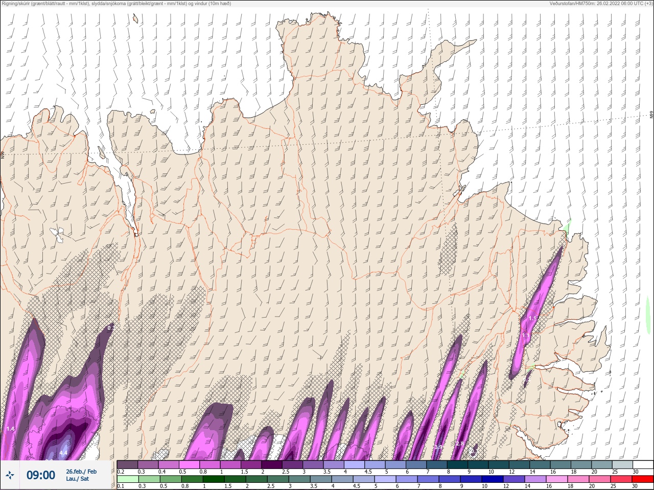Click bottom-row legend swatch between 1 and 1.5
Viewport: 654px width, 490px height.
pyautogui.click(x=213, y=479)
